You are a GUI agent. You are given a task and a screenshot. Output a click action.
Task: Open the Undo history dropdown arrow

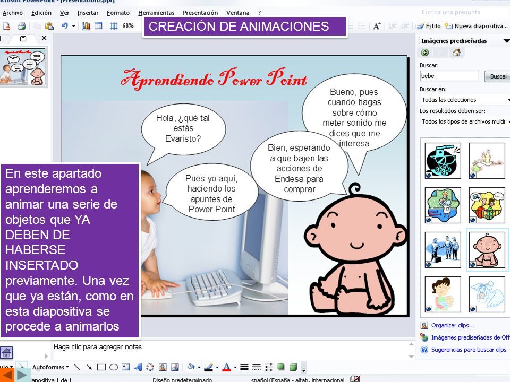[x=73, y=26]
